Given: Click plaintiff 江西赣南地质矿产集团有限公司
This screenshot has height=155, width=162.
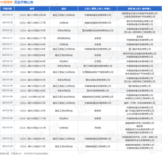Looking at the screenshot, I should pyautogui.click(x=98, y=72).
